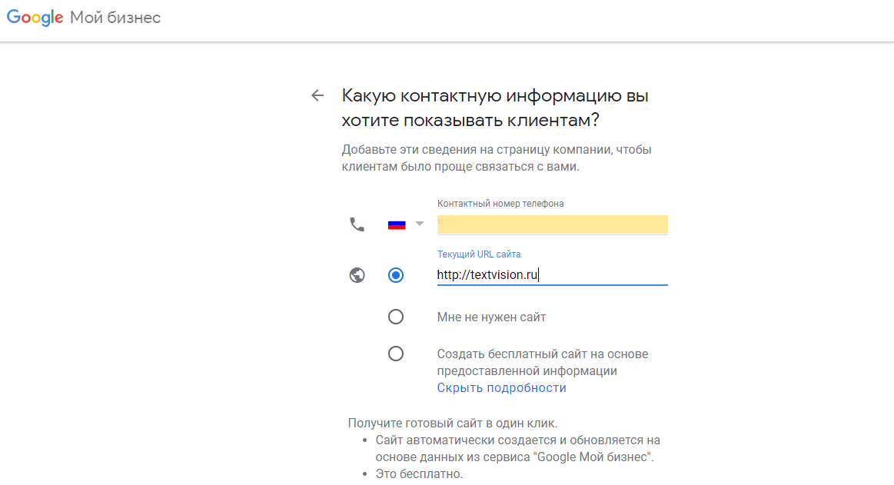Click the back arrow above the question title
This screenshot has width=894, height=485.
point(317,95)
